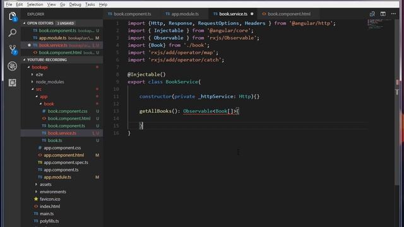
Task: Expand the environments folder
Action: tap(36, 192)
